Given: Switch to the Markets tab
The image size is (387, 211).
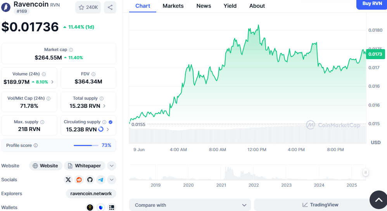Looking at the screenshot, I should pos(173,6).
